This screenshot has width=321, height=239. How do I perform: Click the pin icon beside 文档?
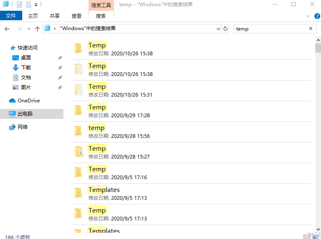(x=60, y=78)
